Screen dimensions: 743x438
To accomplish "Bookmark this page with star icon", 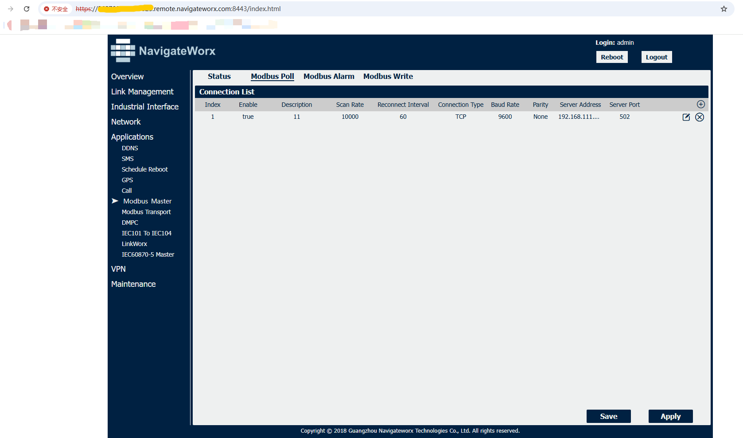I will (x=724, y=9).
